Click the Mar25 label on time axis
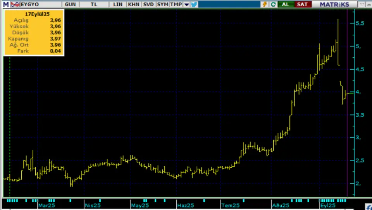Viewport: 372px width, 210px height. [46, 205]
